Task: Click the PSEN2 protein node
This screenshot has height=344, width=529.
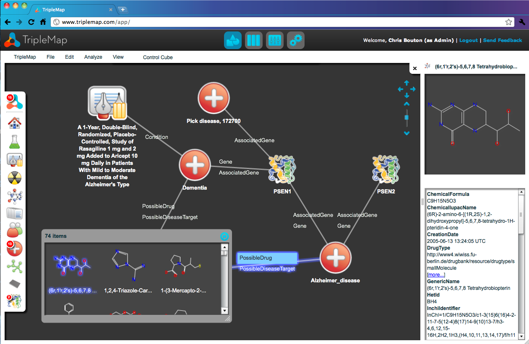Action: 386,169
